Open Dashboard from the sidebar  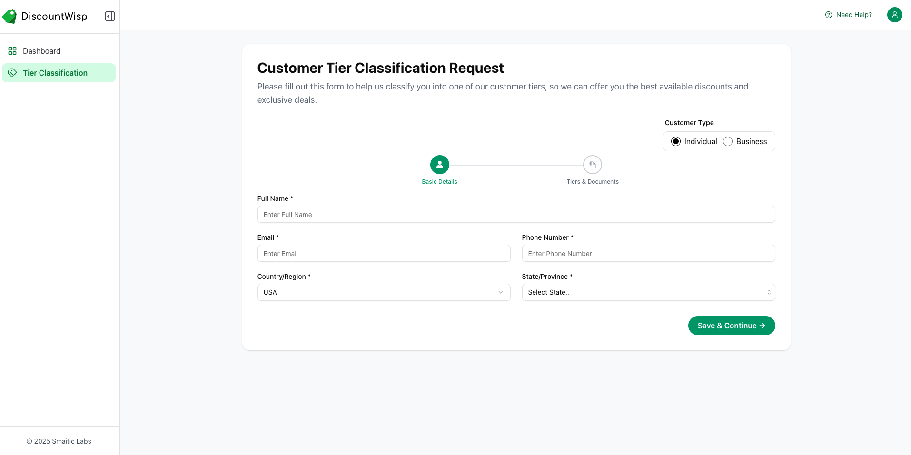(x=42, y=51)
